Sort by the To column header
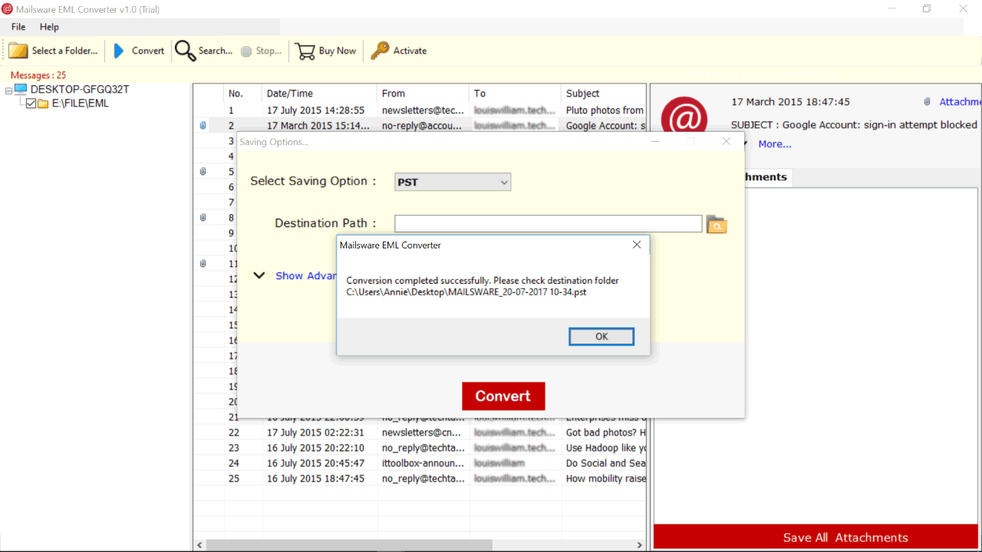The width and height of the screenshot is (982, 552). tap(515, 94)
